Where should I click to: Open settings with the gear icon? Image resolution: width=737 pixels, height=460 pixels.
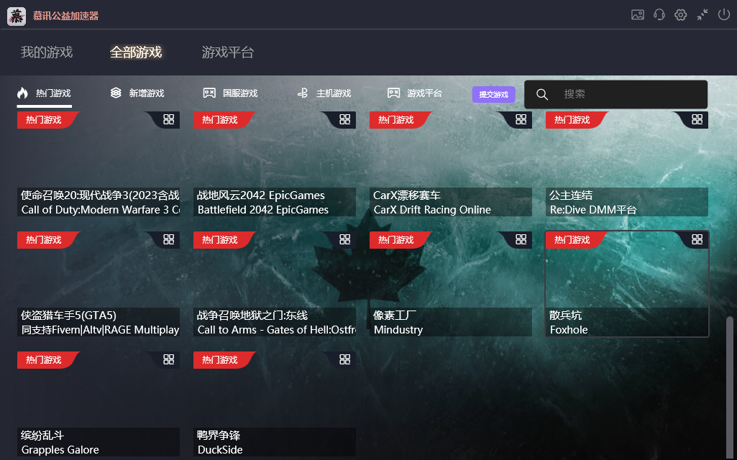pyautogui.click(x=681, y=14)
